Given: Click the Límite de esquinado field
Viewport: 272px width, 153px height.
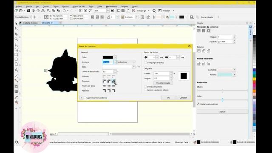Looking at the screenshot, I should click(108, 71).
